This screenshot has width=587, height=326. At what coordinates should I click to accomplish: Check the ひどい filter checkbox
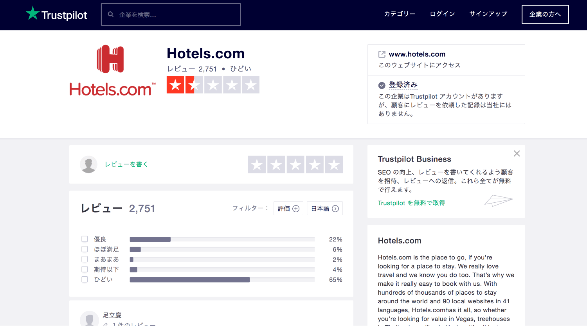tap(85, 279)
